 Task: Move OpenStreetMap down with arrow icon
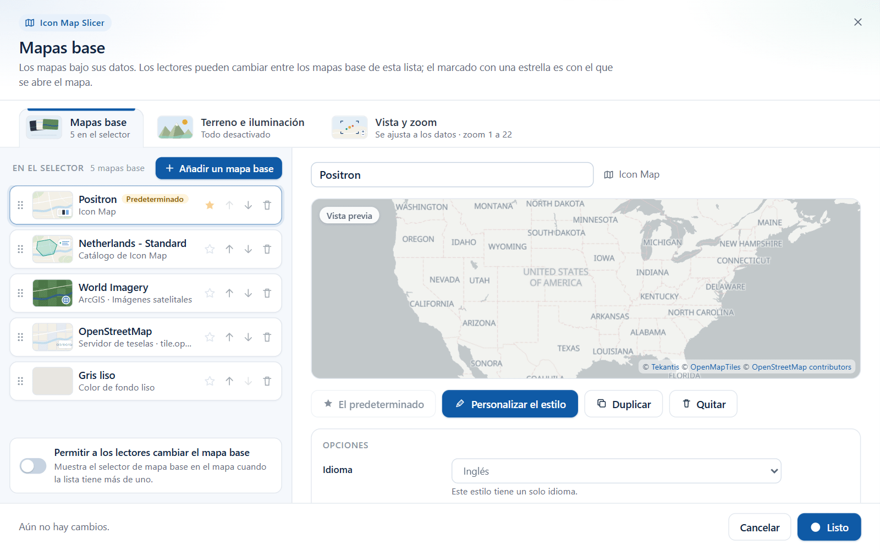coord(248,337)
